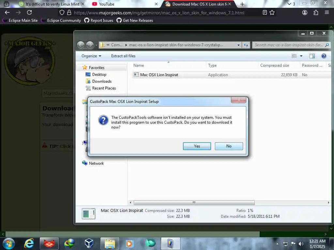334x250 pixels.
Task: Open the media player taskbar icon
Action: tap(129, 243)
